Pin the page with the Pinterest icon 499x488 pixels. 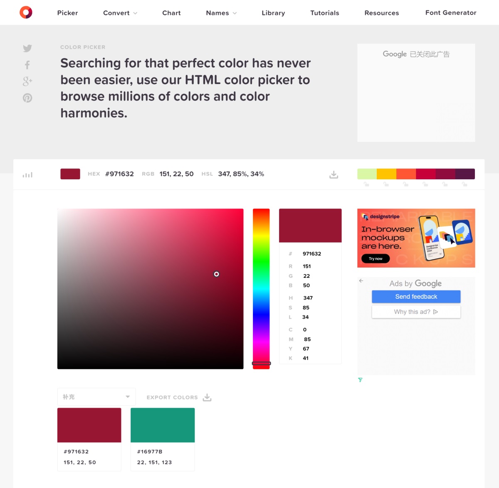coord(27,98)
